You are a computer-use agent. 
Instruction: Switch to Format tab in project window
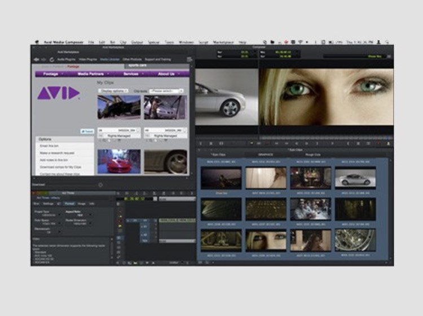pyautogui.click(x=69, y=204)
